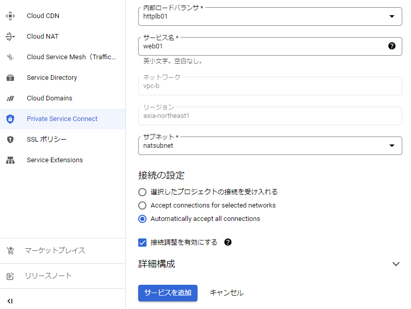Open the 内部ロードバランサ dropdown

tap(391, 16)
